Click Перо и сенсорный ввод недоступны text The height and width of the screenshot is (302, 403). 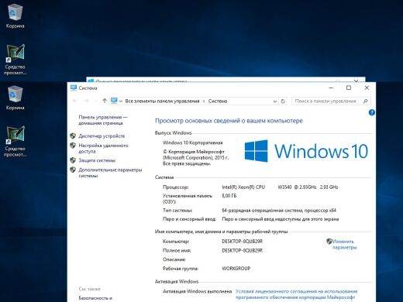coord(281,219)
